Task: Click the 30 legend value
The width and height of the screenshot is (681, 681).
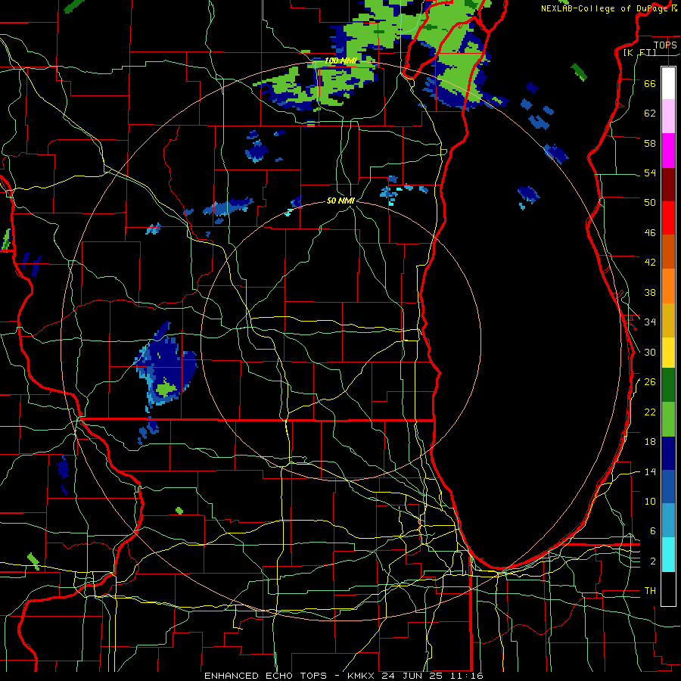Action: tap(650, 352)
